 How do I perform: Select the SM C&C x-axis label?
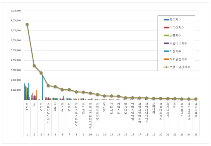[x=104, y=107]
